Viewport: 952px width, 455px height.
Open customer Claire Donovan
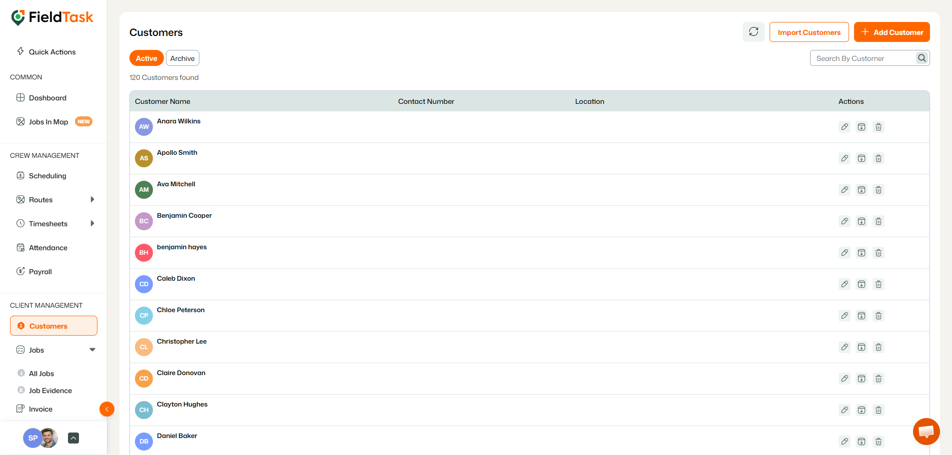point(181,373)
